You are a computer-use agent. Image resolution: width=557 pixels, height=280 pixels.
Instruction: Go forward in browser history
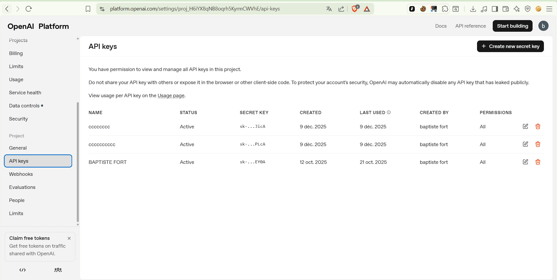(18, 9)
